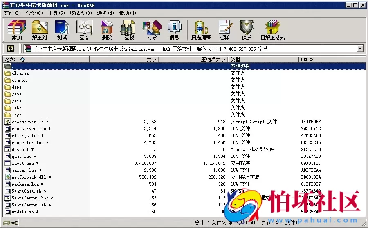
Task: Open the 命令(C) menu
Action: pyautogui.click(x=34, y=13)
